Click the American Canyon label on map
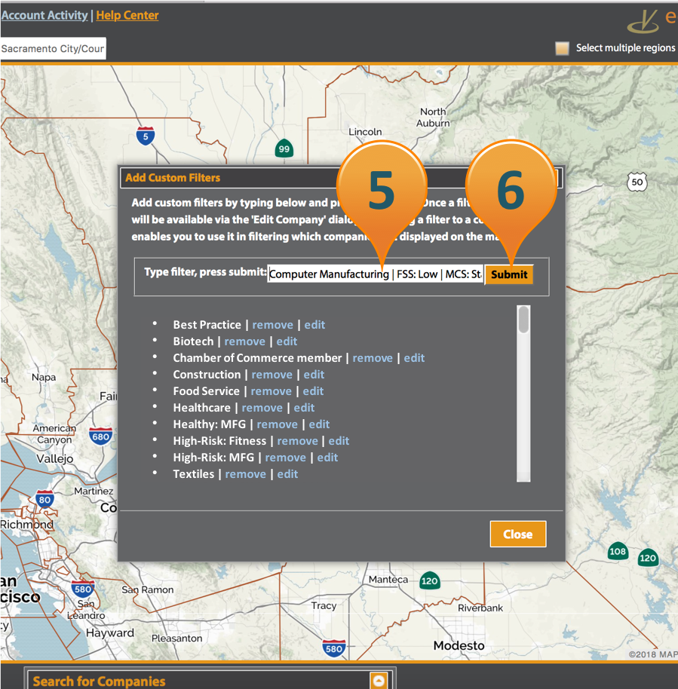Screen dimensions: 678x689 point(54,433)
